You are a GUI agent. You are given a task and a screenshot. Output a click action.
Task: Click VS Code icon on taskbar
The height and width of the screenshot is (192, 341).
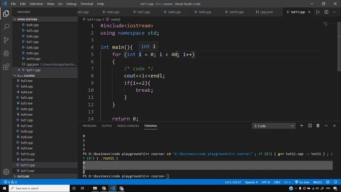[x=112, y=188]
